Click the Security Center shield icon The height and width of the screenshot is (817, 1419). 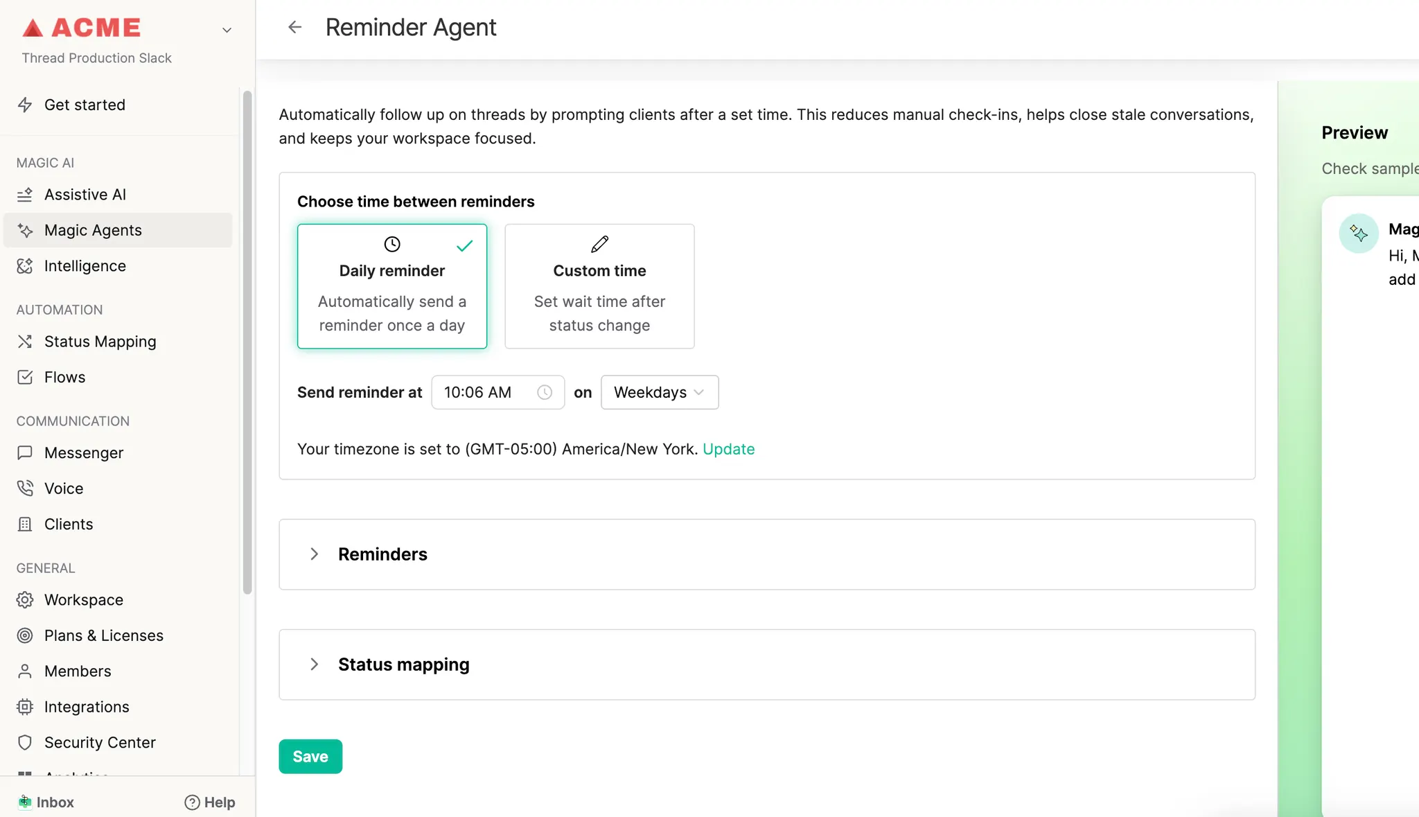pyautogui.click(x=25, y=743)
